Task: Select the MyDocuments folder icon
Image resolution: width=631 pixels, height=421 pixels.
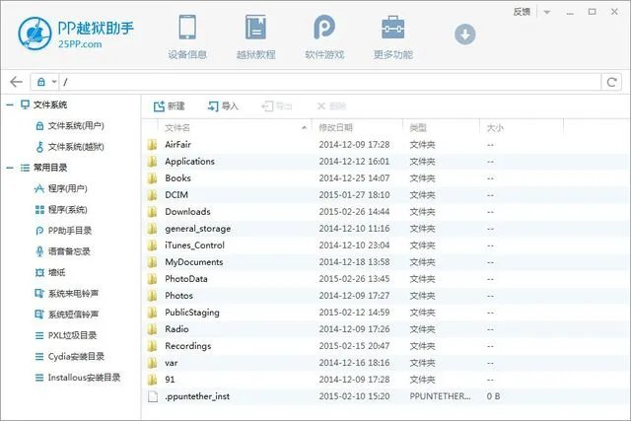Action: pos(152,262)
